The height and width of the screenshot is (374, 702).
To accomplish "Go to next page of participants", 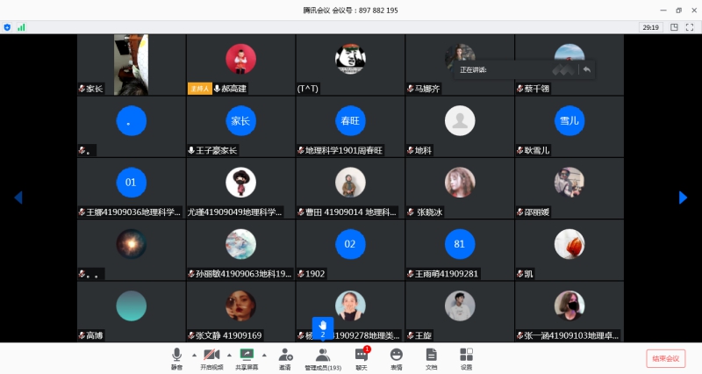I will (x=683, y=198).
